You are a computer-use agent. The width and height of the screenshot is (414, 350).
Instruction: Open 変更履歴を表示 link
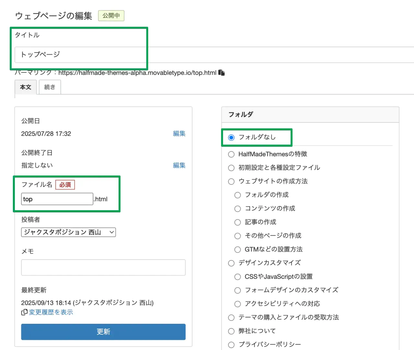51,312
